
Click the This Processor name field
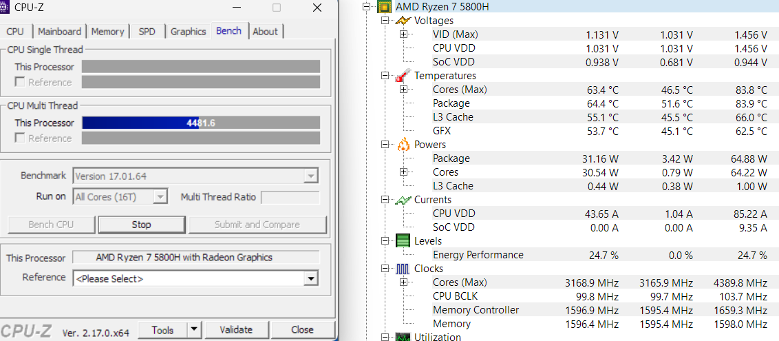pos(196,258)
